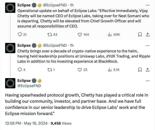Click the gold verified badge on third tweet
155x130 pixels.
click(x=39, y=81)
